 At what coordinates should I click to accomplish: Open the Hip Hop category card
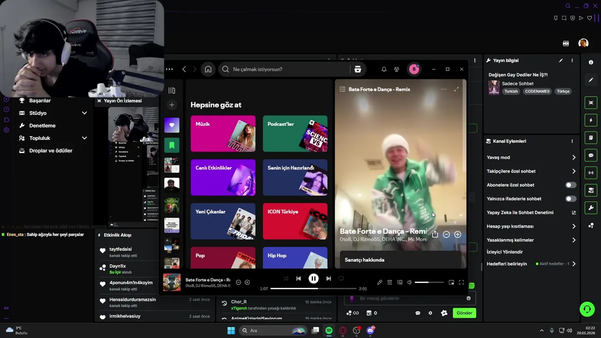click(295, 258)
